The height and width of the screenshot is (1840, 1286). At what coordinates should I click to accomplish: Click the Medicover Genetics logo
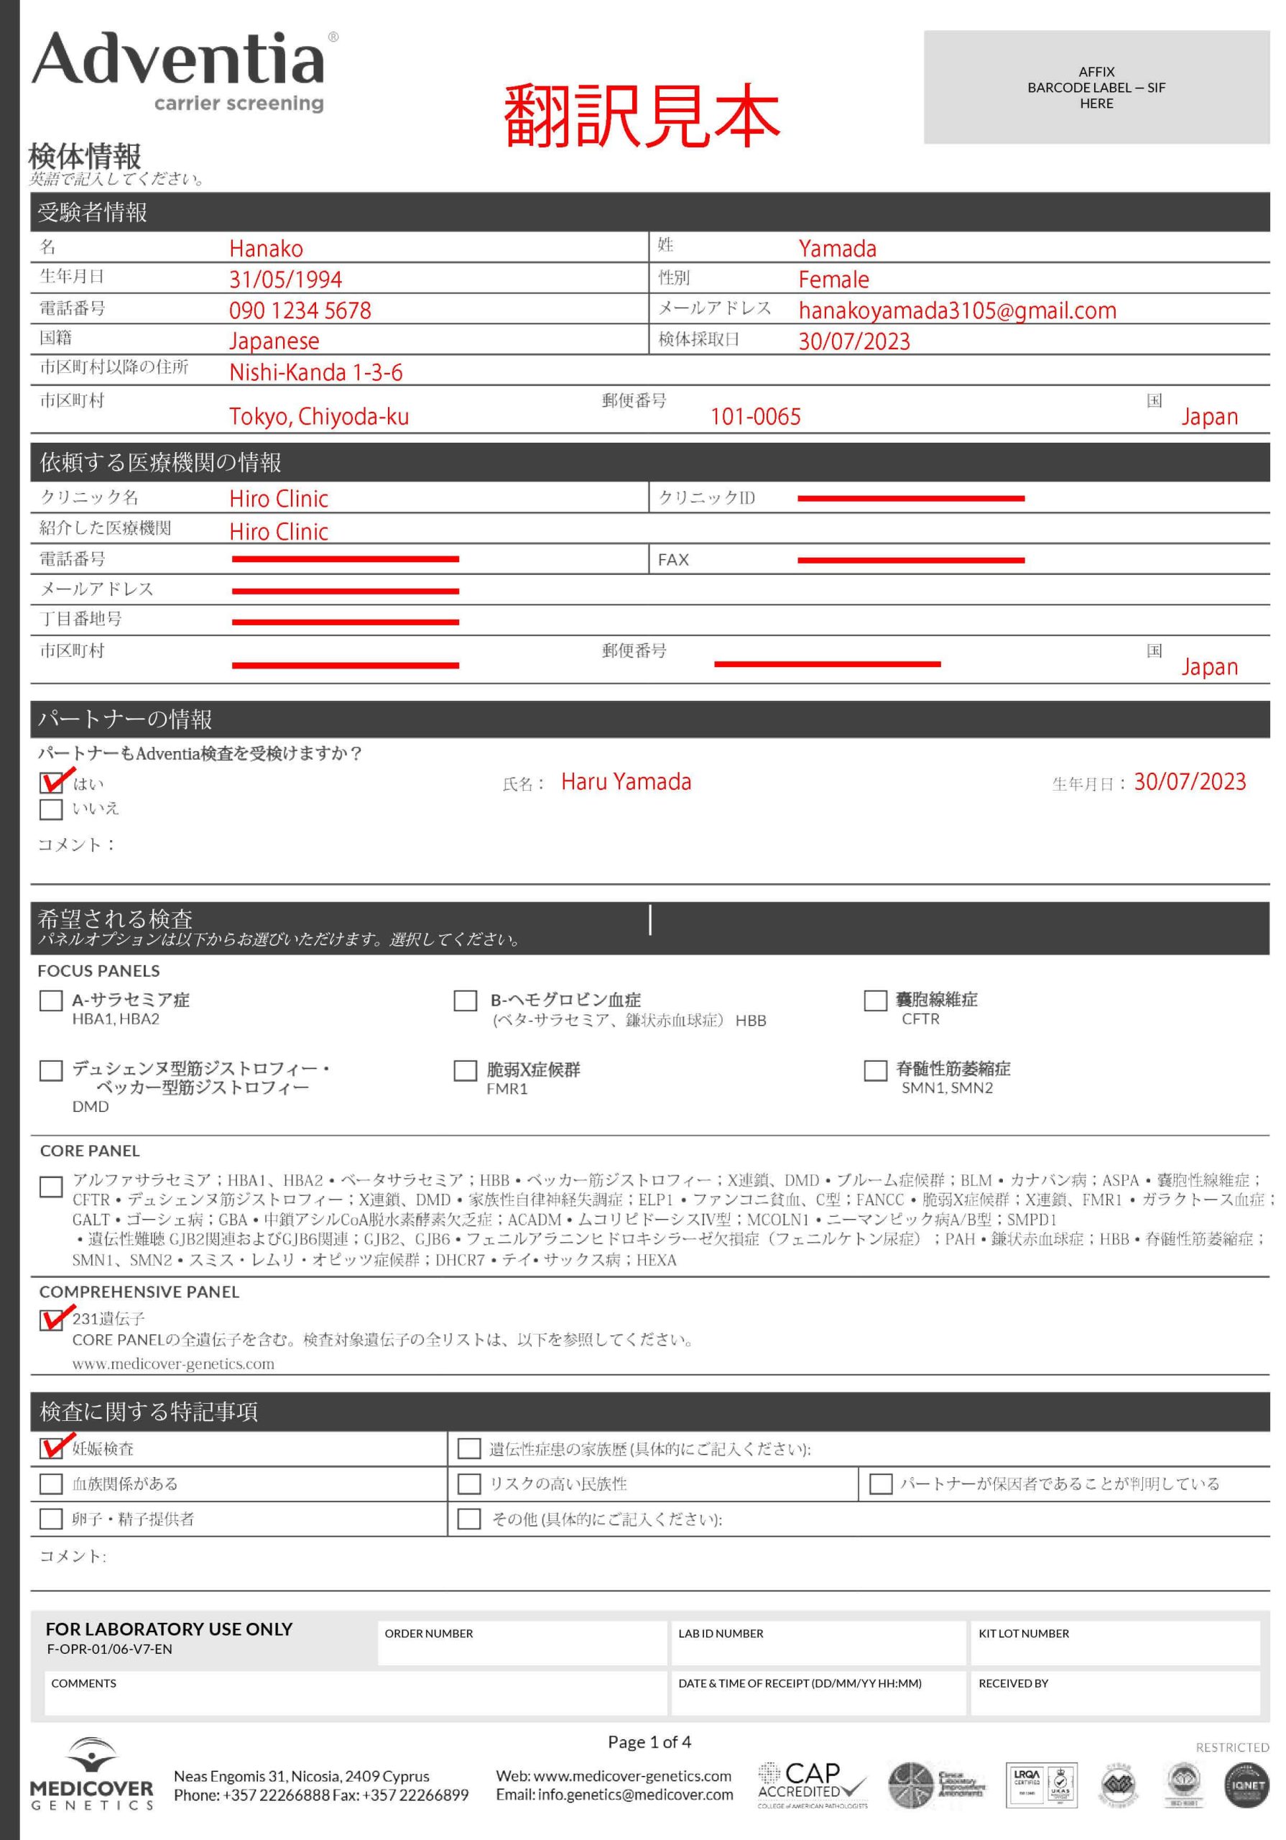(91, 1773)
